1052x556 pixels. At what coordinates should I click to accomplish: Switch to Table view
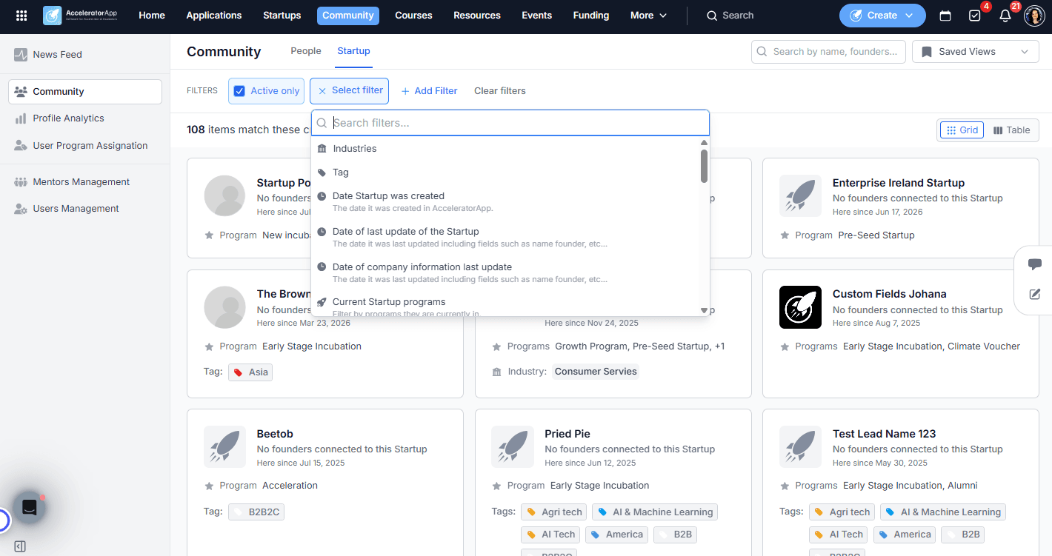click(1011, 130)
